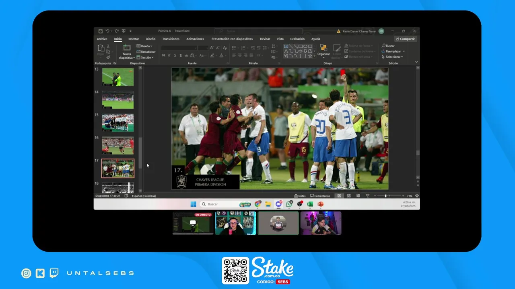Open the font size combo box
This screenshot has width=515, height=289.
(x=203, y=48)
